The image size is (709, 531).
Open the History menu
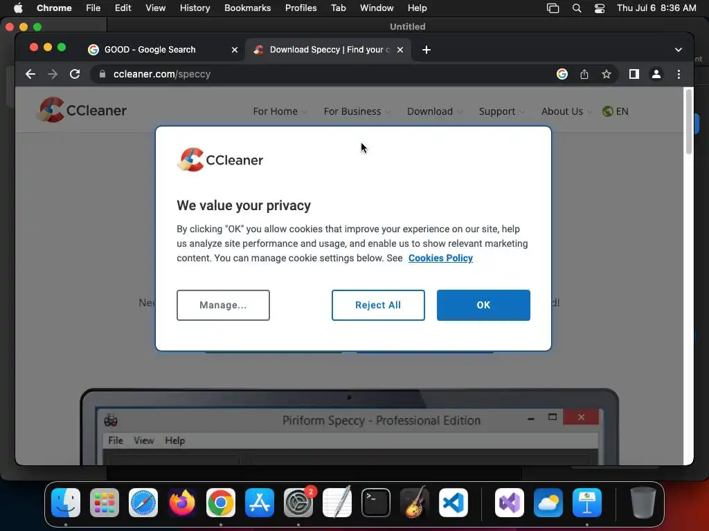point(195,8)
